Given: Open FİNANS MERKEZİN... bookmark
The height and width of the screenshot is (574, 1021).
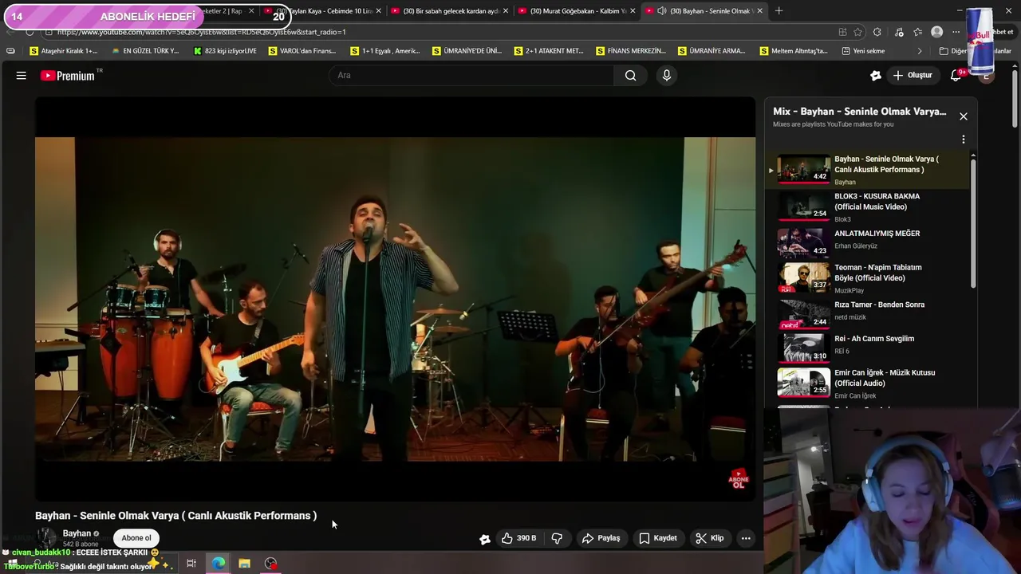Looking at the screenshot, I should 630,51.
